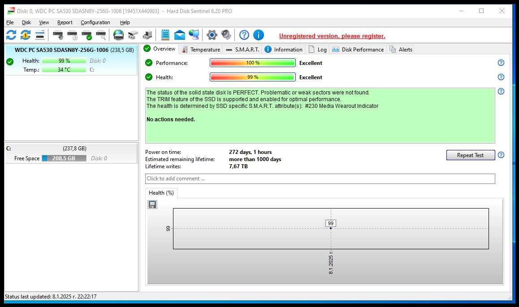Click green check icon beside Health label
This screenshot has width=519, height=307.
[x=149, y=77]
